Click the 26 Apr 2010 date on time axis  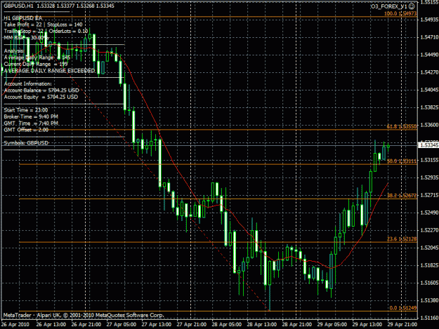15,325
